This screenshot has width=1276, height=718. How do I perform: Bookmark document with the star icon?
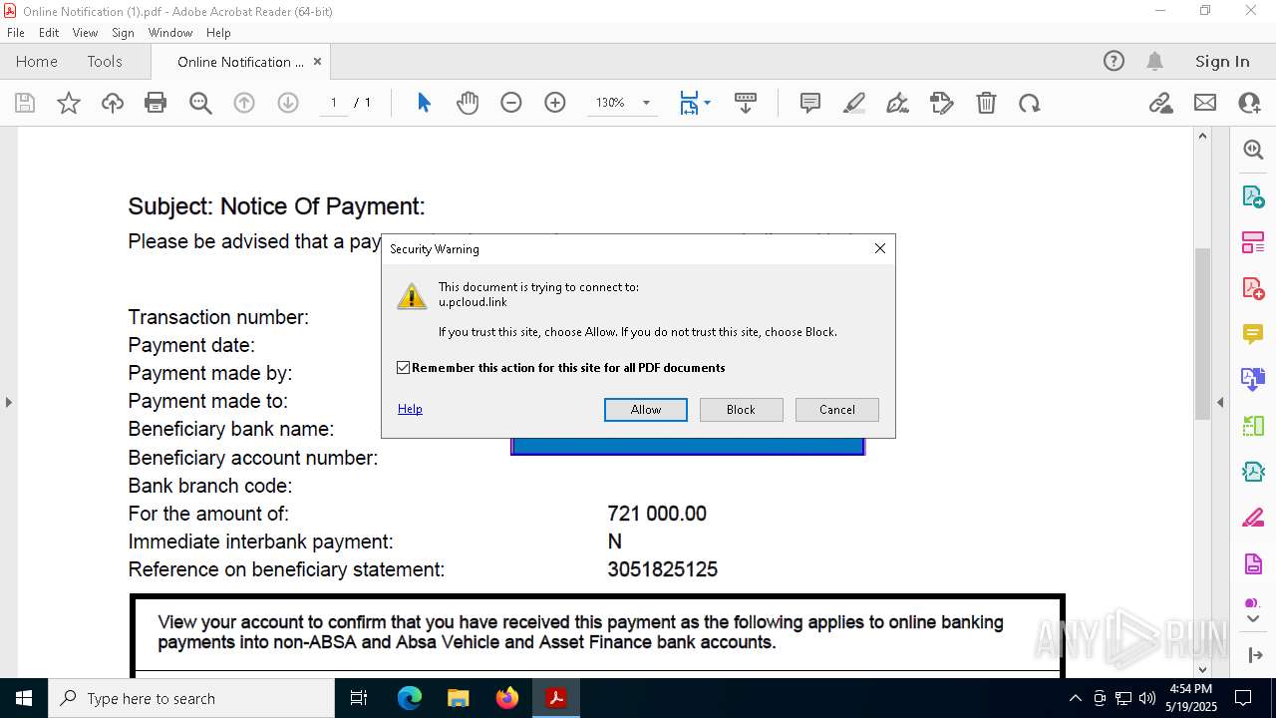[69, 103]
